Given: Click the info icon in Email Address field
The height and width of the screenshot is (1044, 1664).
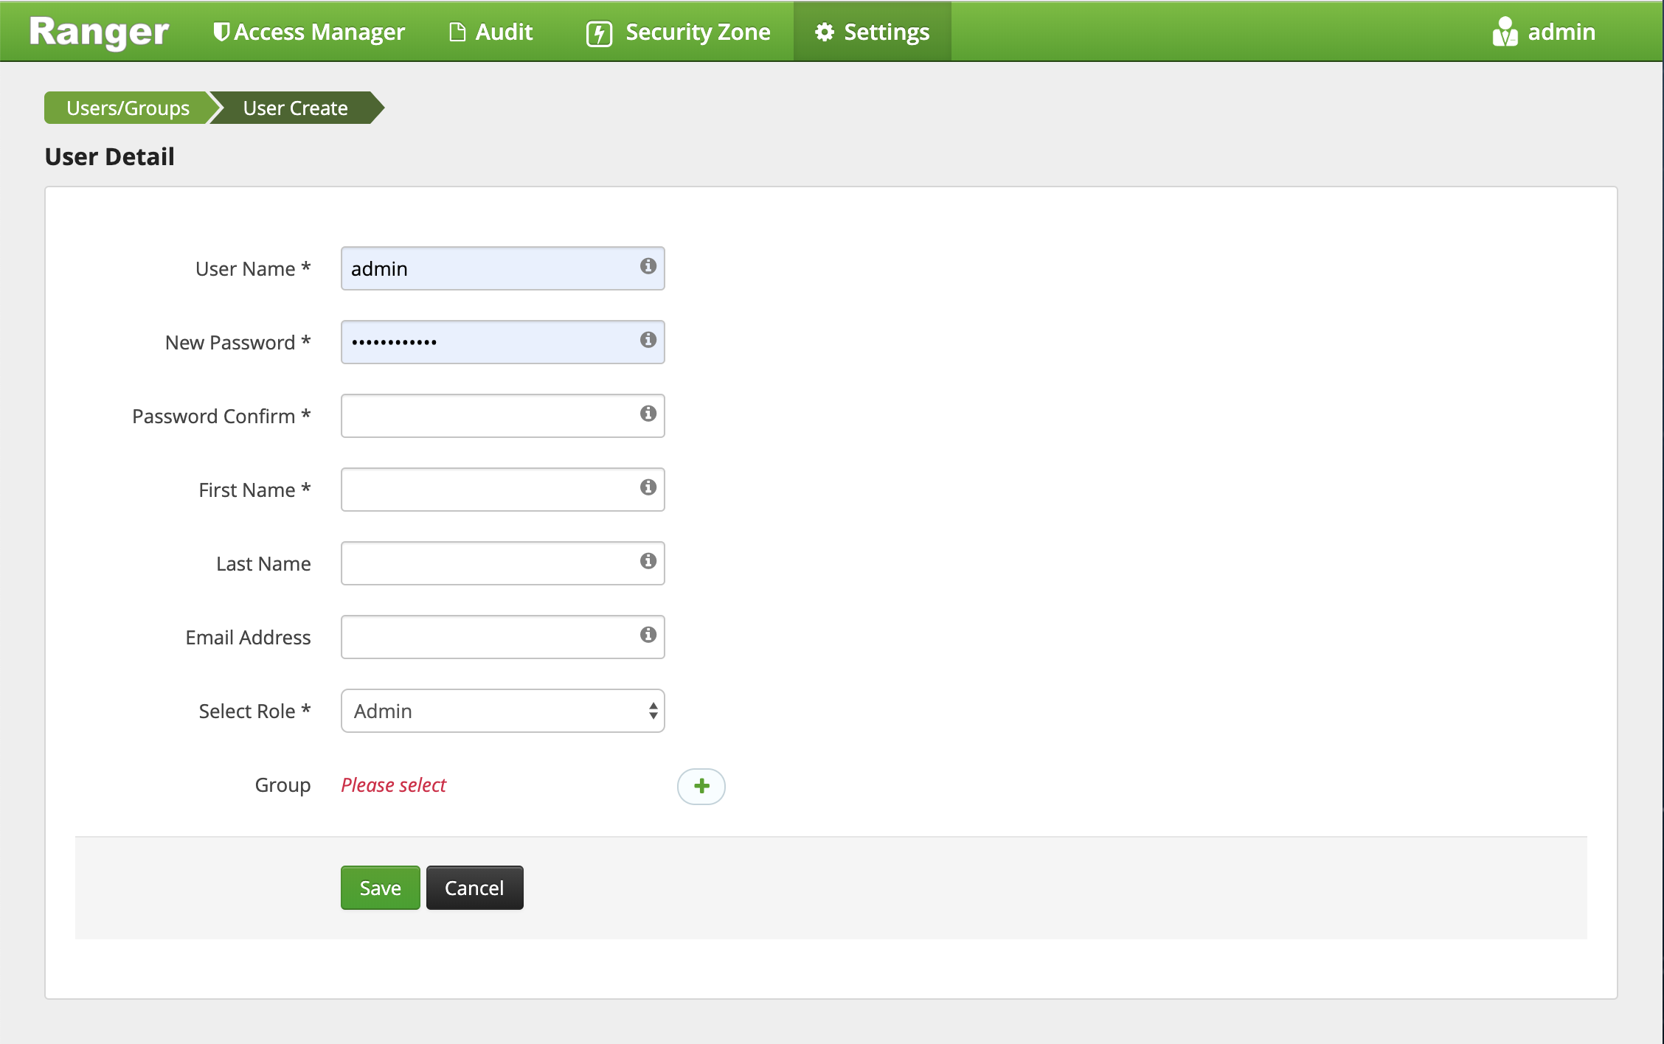Looking at the screenshot, I should pyautogui.click(x=648, y=635).
